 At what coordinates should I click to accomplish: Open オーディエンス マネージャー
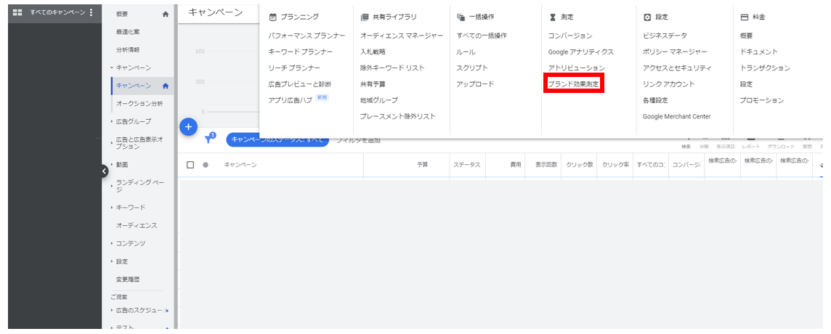pos(402,36)
